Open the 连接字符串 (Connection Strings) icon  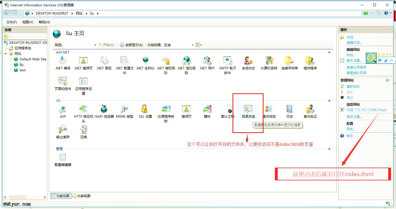tap(289, 61)
